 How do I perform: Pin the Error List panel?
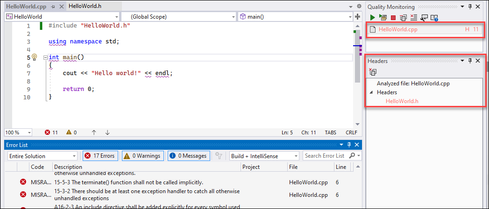[349, 145]
